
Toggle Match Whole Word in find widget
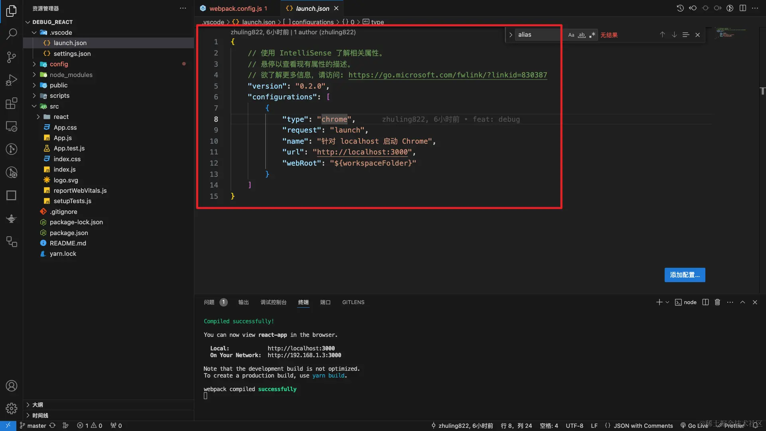[582, 35]
